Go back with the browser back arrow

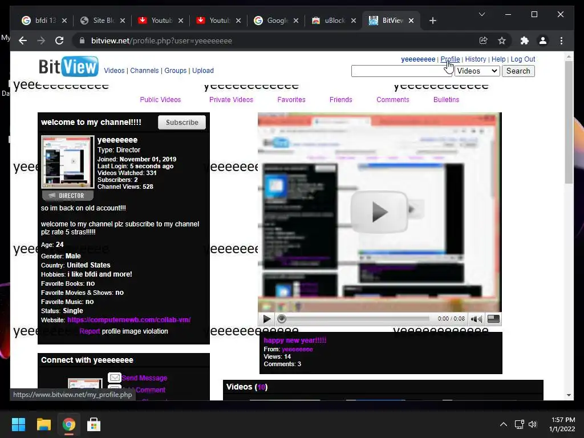(23, 40)
